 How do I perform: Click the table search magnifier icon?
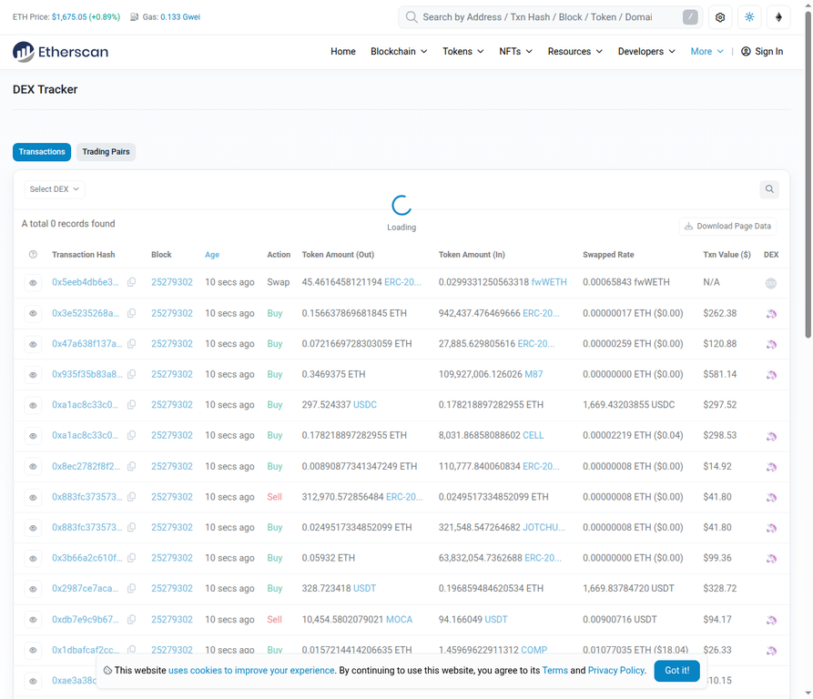pos(769,189)
